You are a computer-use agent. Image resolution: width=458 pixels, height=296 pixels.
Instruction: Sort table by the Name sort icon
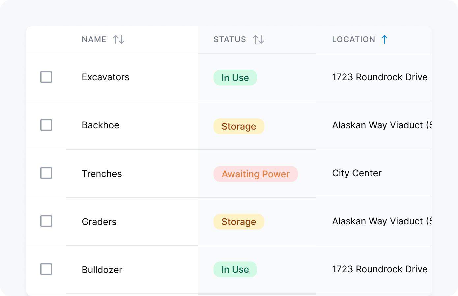point(119,39)
